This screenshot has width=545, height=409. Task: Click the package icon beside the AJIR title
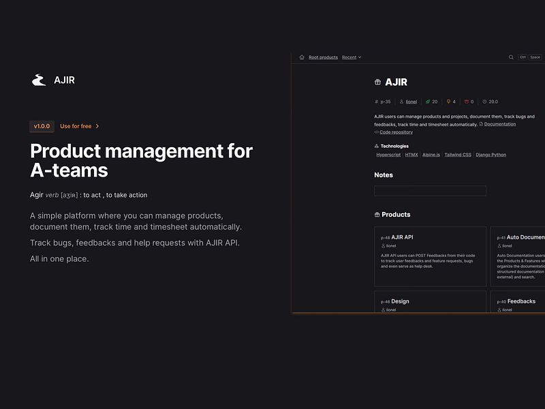coord(377,82)
